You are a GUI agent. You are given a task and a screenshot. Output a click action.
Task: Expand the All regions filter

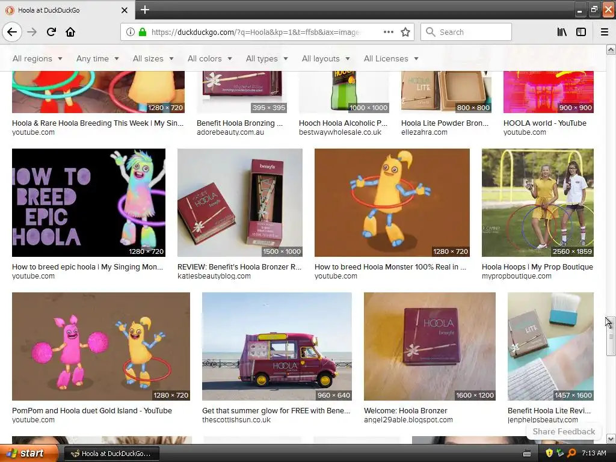(x=37, y=58)
